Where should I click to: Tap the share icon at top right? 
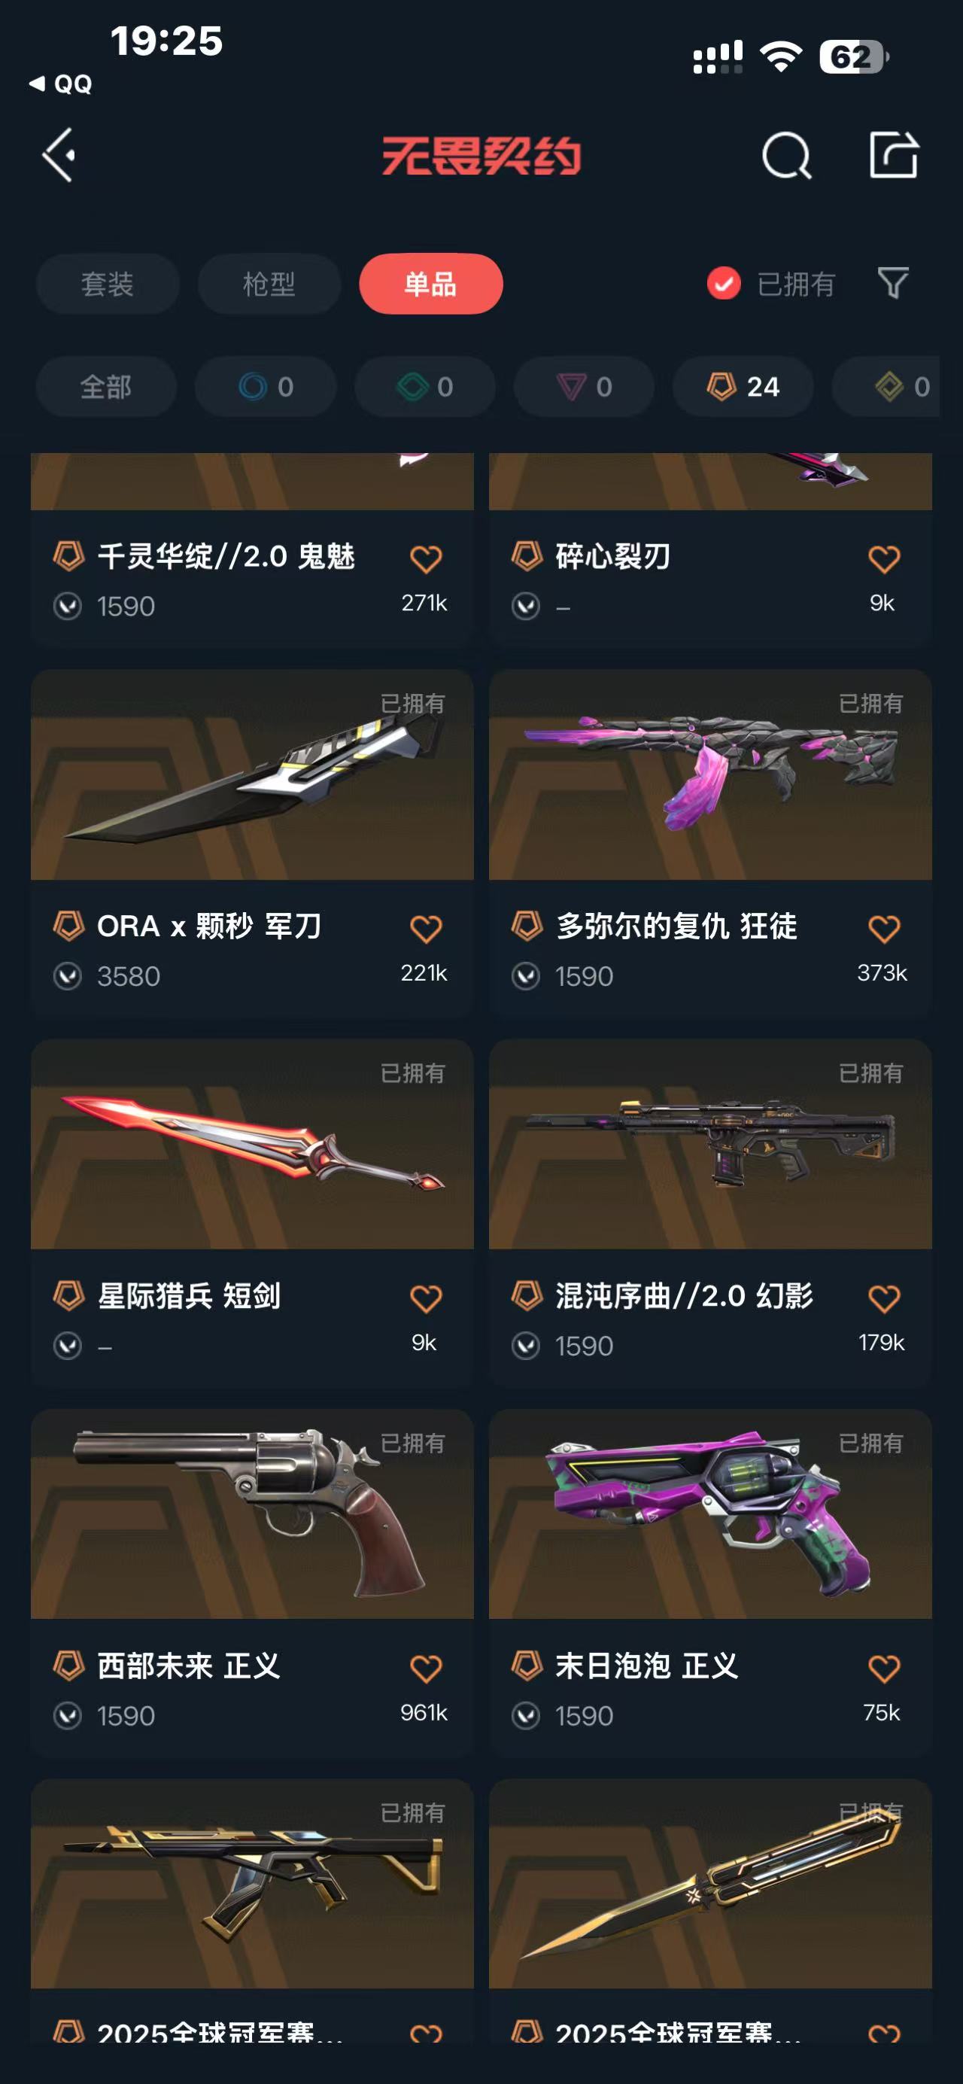[x=894, y=154]
